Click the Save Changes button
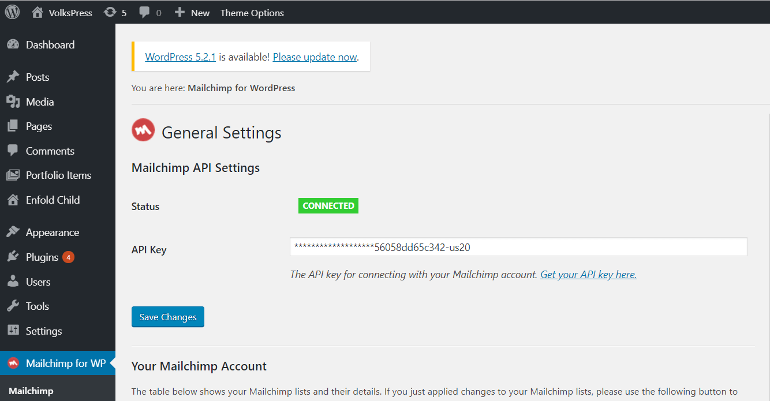 click(167, 317)
